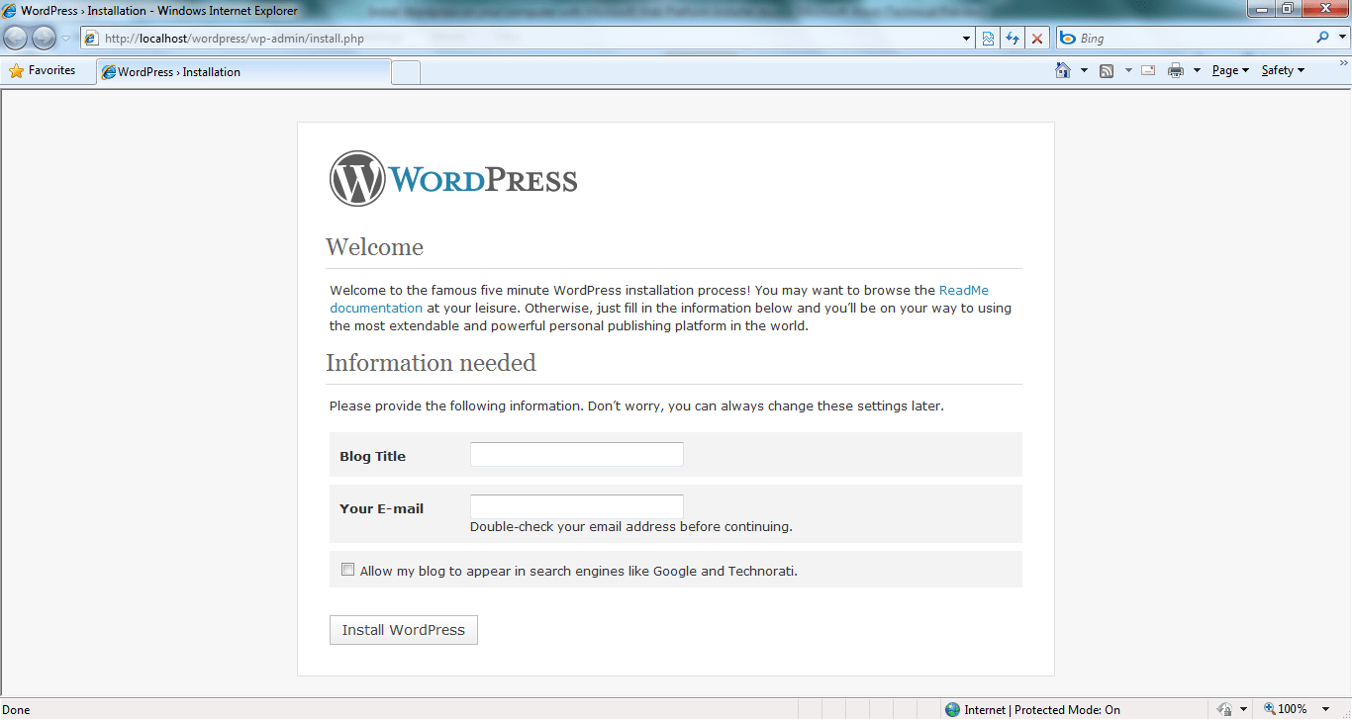Click the Refresh page icon
Screen dimensions: 1352x720
click(1013, 39)
